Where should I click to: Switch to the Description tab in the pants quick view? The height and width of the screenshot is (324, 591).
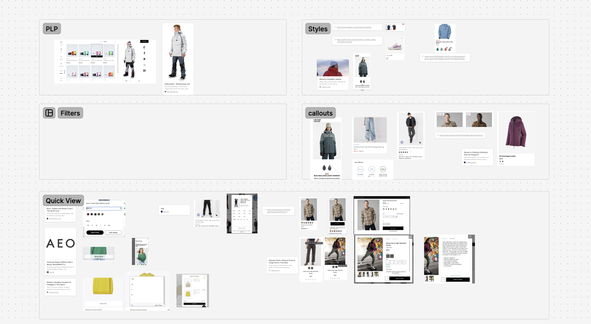(395, 239)
